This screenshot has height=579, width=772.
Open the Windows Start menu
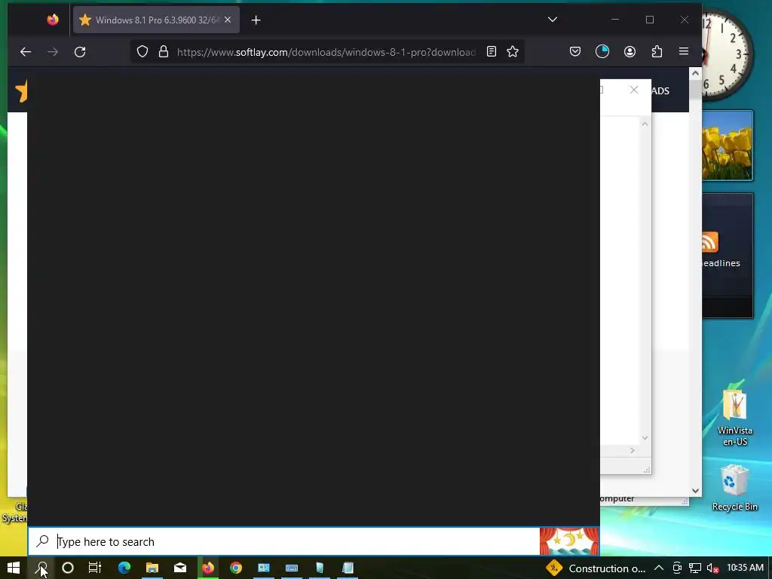tap(14, 568)
